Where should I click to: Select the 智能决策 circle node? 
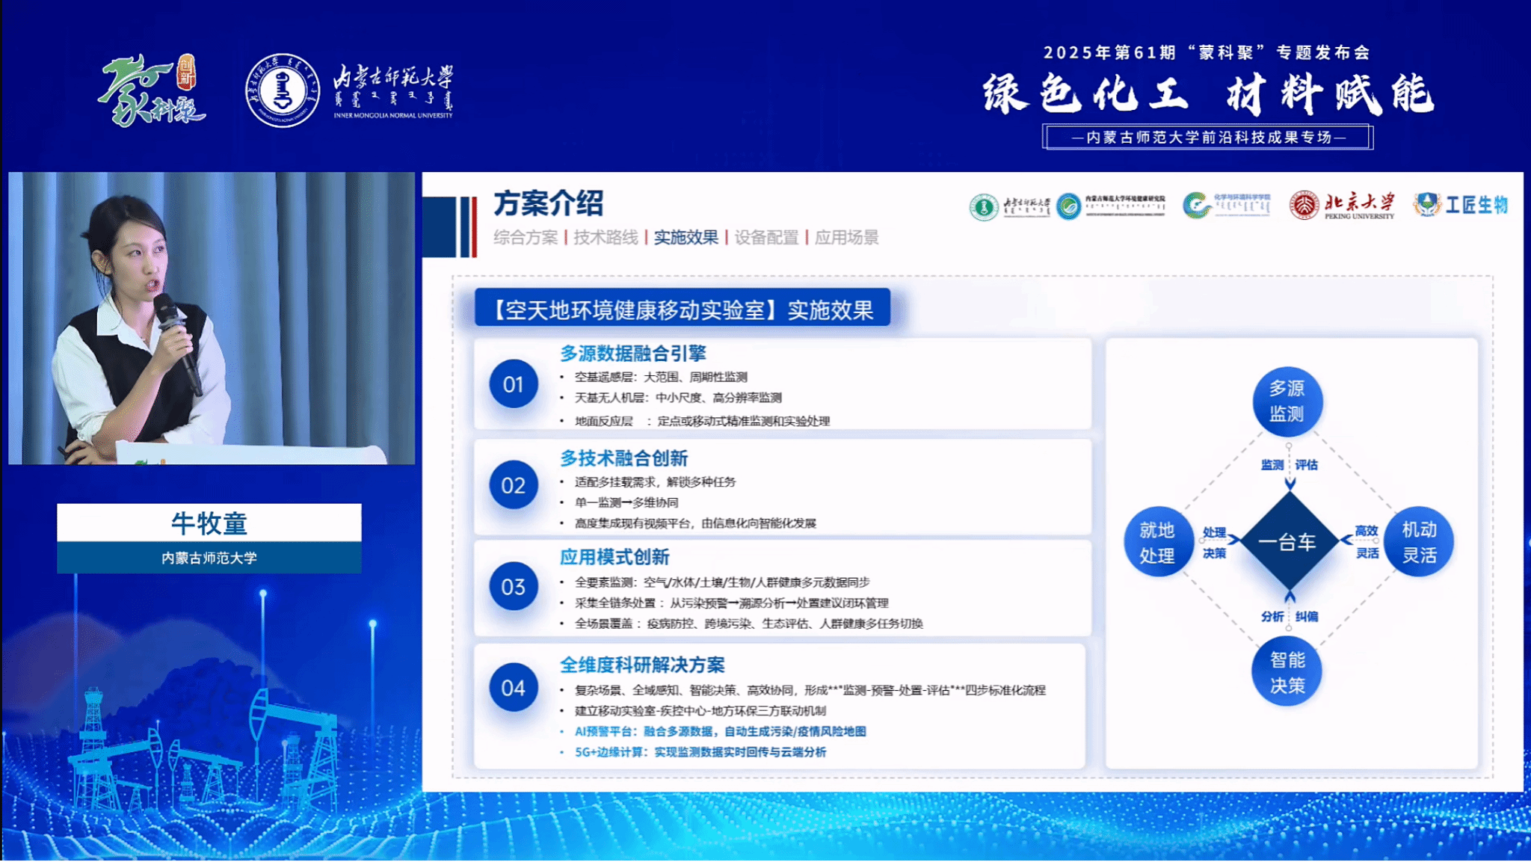click(x=1287, y=672)
